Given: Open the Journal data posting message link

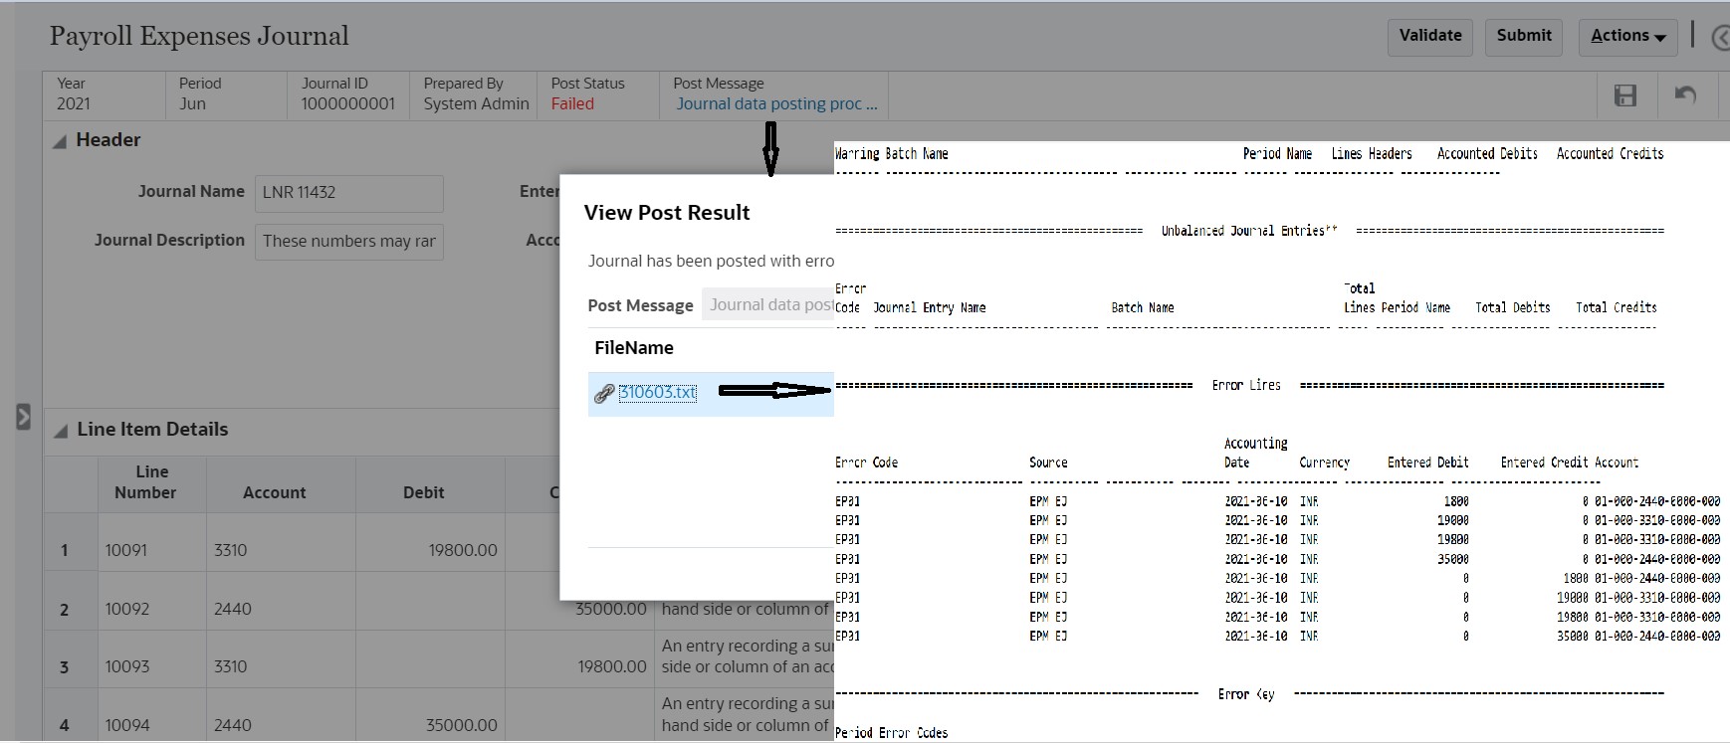Looking at the screenshot, I should click(x=776, y=103).
